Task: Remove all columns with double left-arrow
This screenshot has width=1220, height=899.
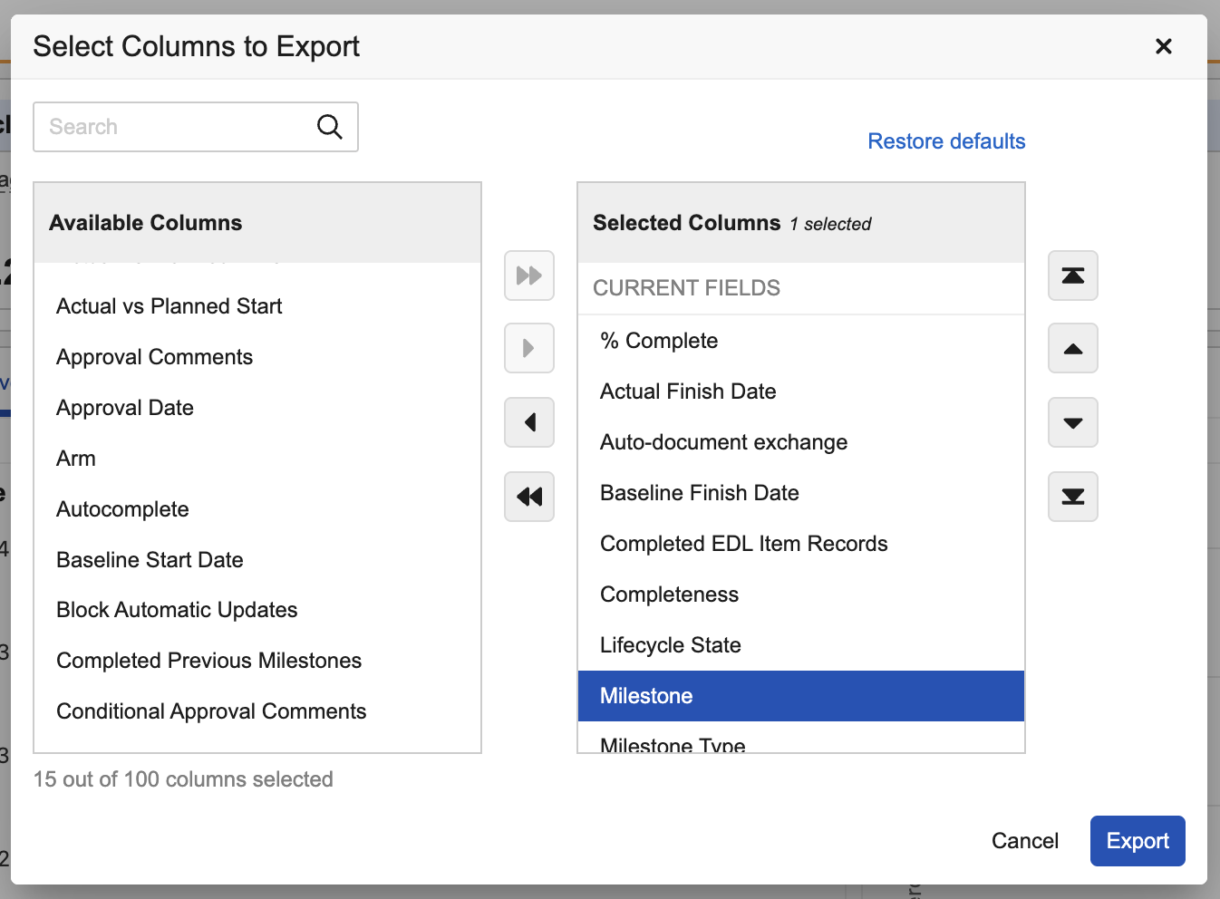Action: point(529,497)
